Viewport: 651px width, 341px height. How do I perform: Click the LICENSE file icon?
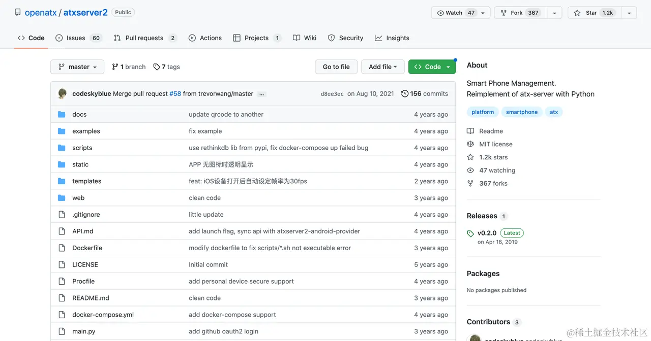tap(62, 264)
